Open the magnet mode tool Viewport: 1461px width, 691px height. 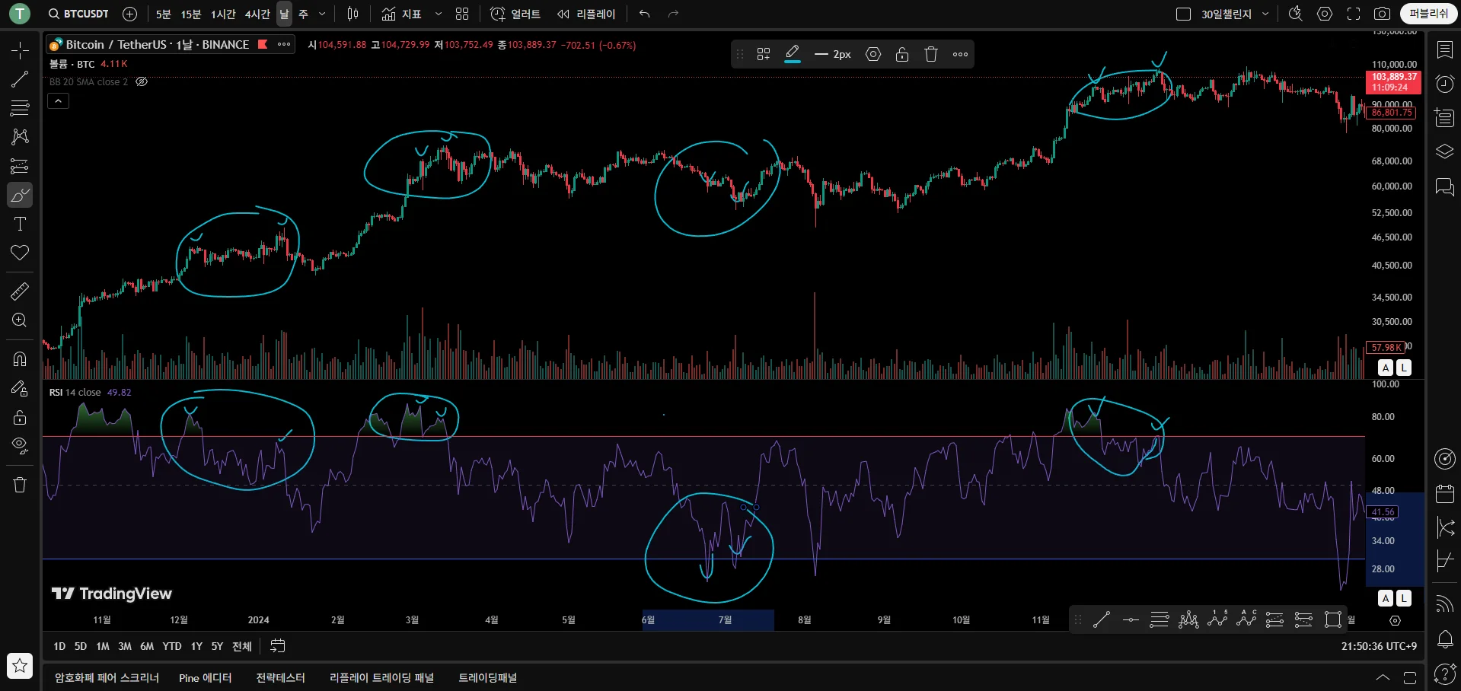pyautogui.click(x=20, y=359)
